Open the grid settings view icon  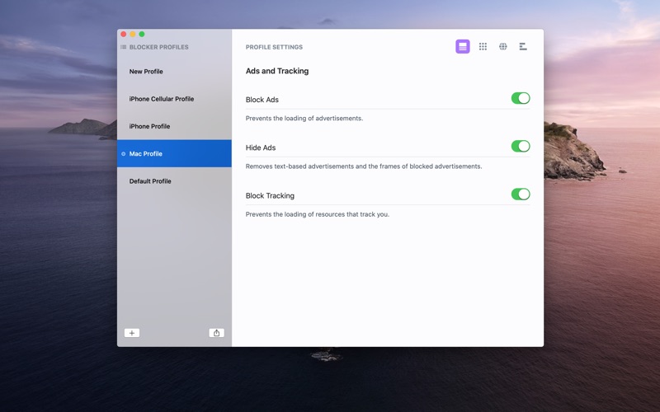(483, 47)
